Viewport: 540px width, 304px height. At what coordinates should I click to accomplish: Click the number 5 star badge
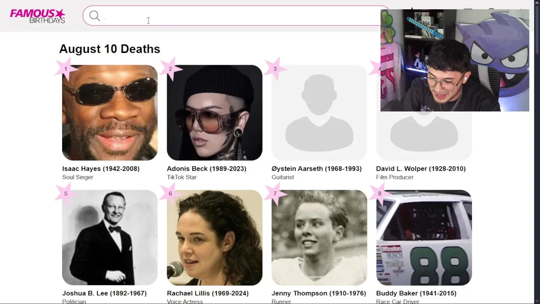coord(66,194)
